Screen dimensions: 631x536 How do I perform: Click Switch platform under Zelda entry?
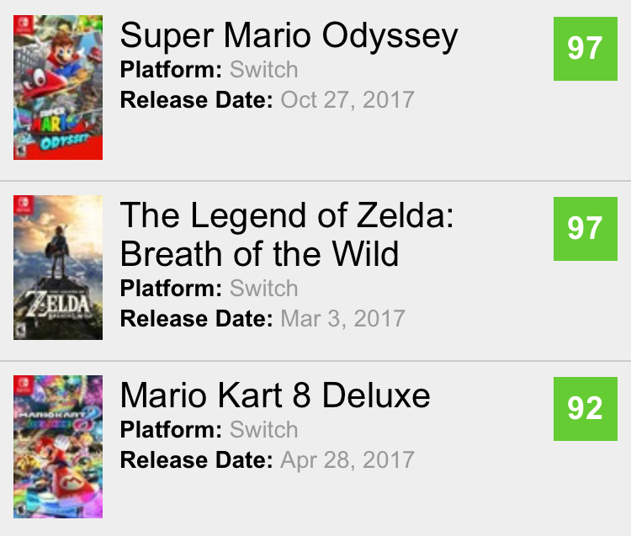263,288
